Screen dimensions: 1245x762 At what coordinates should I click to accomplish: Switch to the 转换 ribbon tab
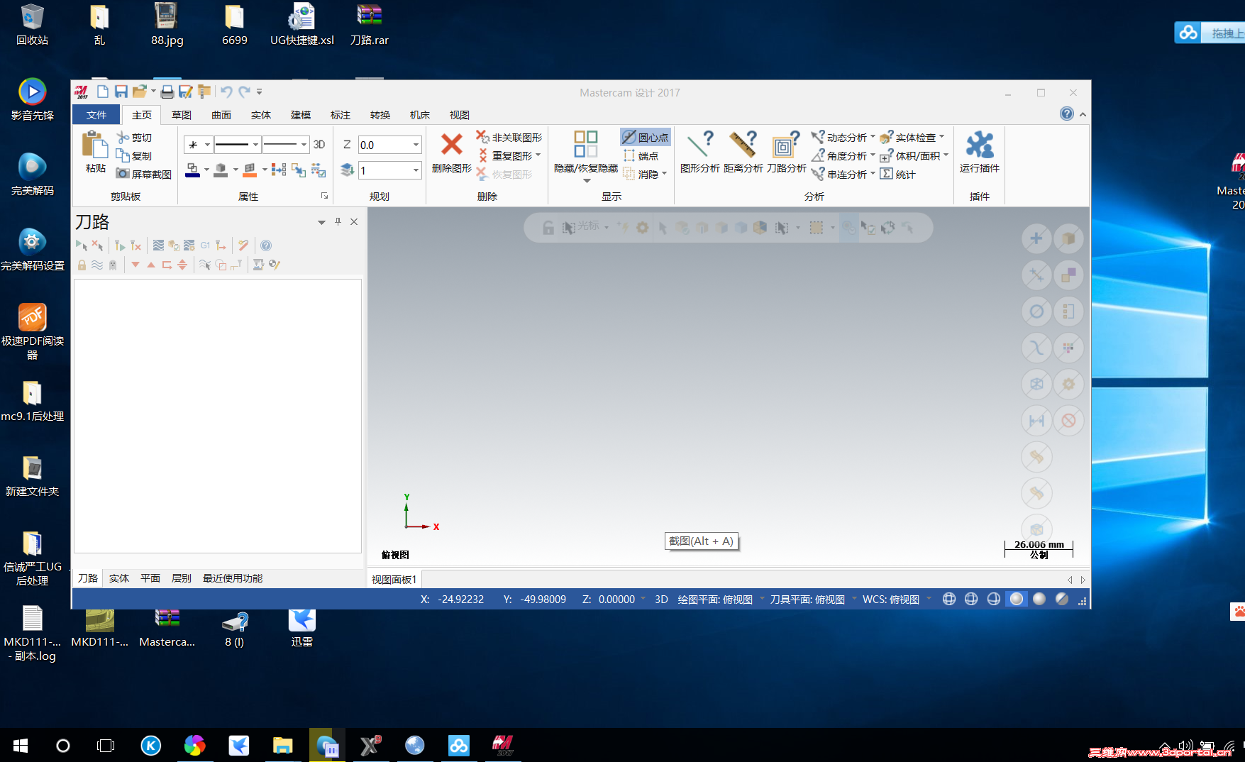click(380, 114)
